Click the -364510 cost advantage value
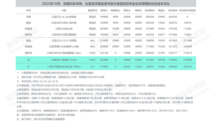The height and width of the screenshot is (122, 216). pos(187,67)
